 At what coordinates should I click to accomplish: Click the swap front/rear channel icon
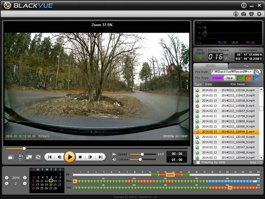tap(38, 157)
